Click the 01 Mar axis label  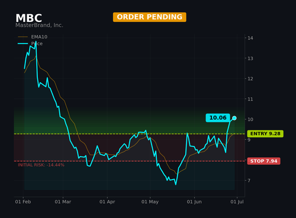click(63, 202)
